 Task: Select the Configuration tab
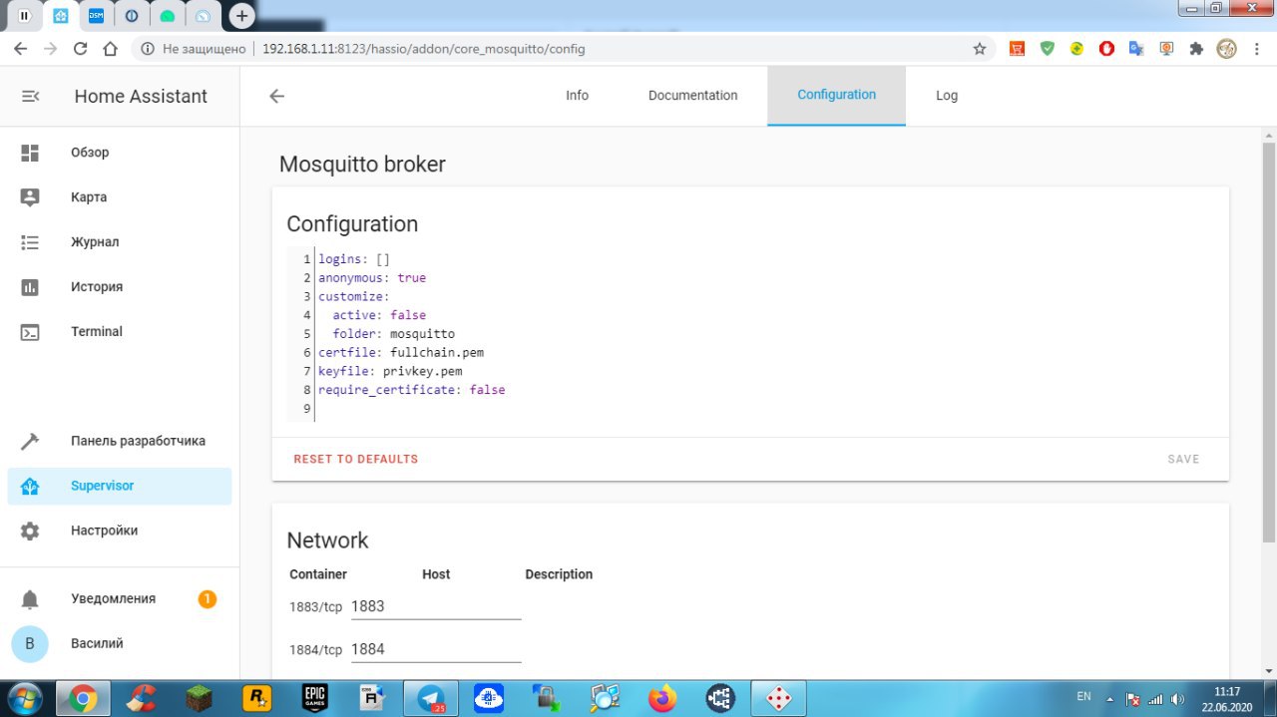point(836,96)
